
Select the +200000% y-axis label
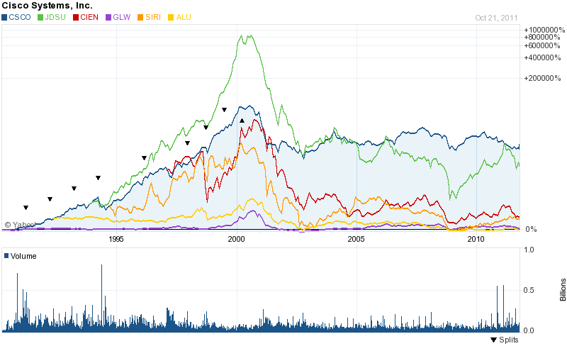(x=542, y=78)
